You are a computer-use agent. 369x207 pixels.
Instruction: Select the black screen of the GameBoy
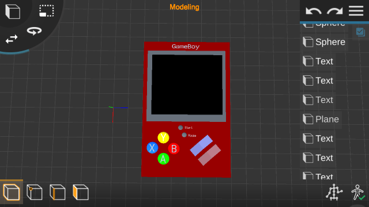(x=187, y=85)
